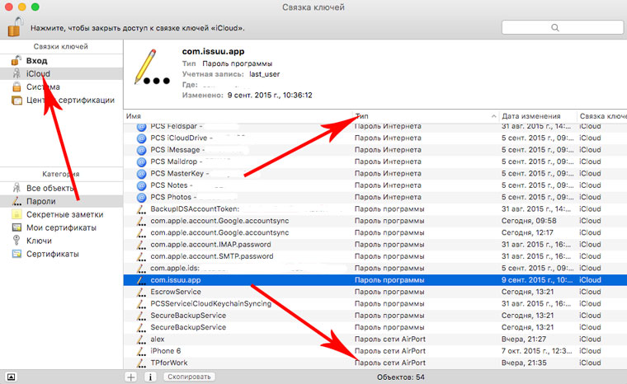Select the PCS Photos entry
Screen dimensions: 627x384
[x=375, y=197]
